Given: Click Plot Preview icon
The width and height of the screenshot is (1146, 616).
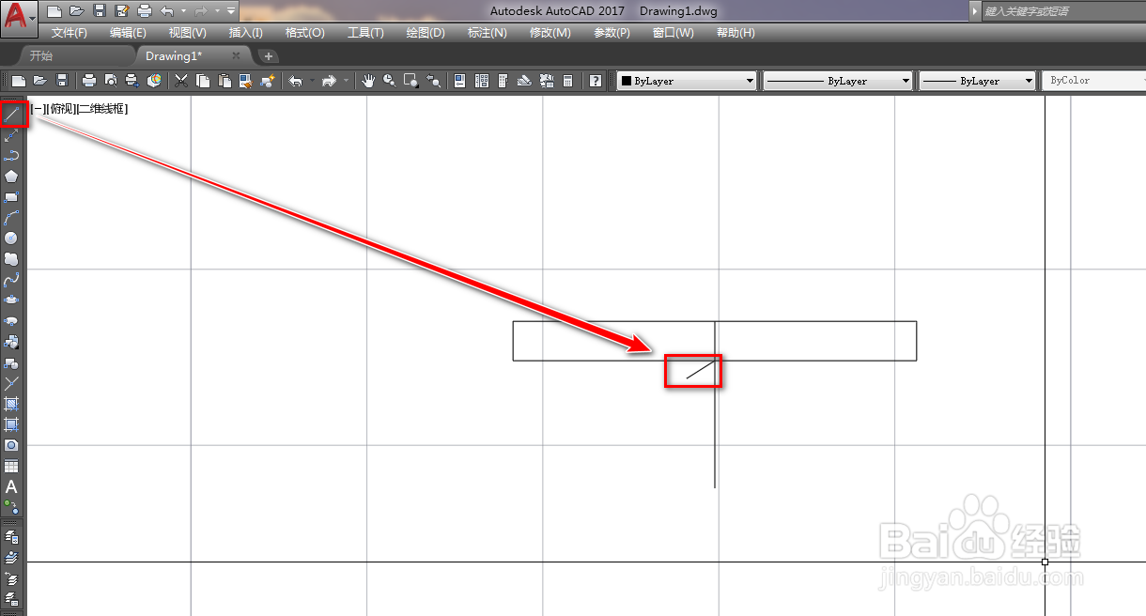Looking at the screenshot, I should (x=111, y=81).
